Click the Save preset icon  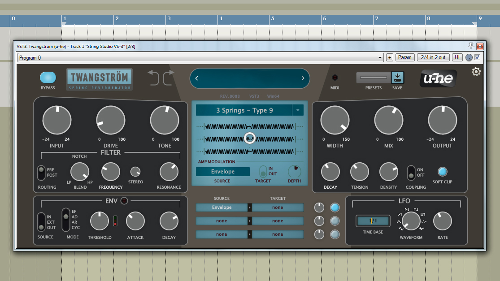coord(397,78)
